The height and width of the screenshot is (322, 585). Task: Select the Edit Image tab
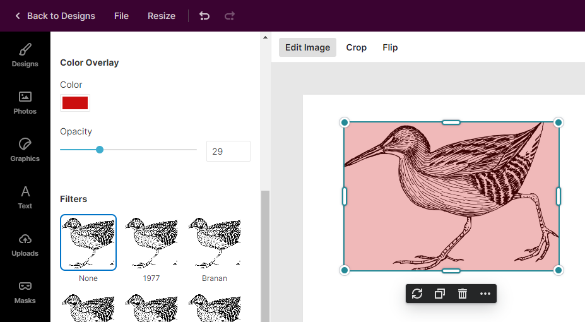click(x=307, y=47)
